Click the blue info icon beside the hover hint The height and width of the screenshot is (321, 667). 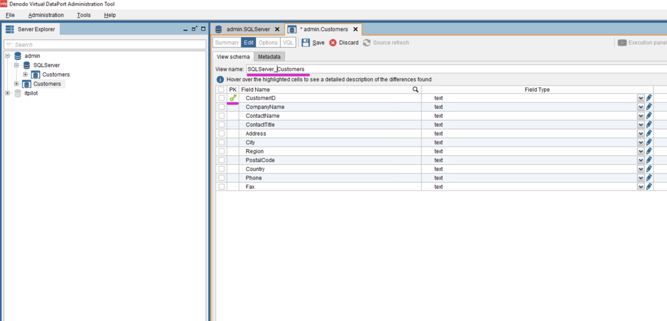pyautogui.click(x=220, y=80)
